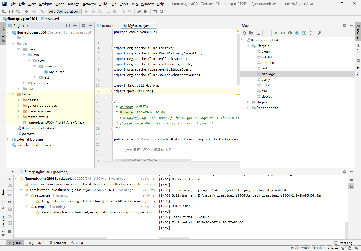Image resolution: width=361 pixels, height=251 pixels.
Task: Collapse the Lifecycle node in Maven panel
Action: tap(247, 46)
